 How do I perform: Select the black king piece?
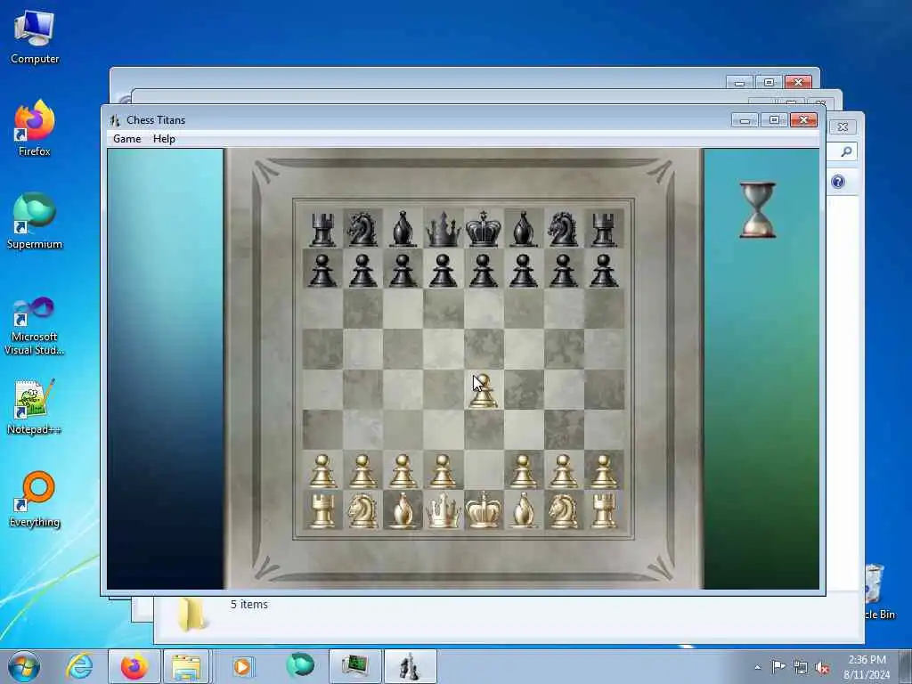484,229
